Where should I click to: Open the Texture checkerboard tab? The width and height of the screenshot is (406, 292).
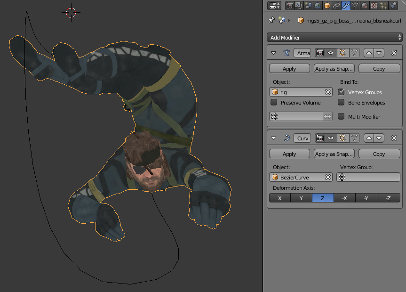tap(374, 6)
